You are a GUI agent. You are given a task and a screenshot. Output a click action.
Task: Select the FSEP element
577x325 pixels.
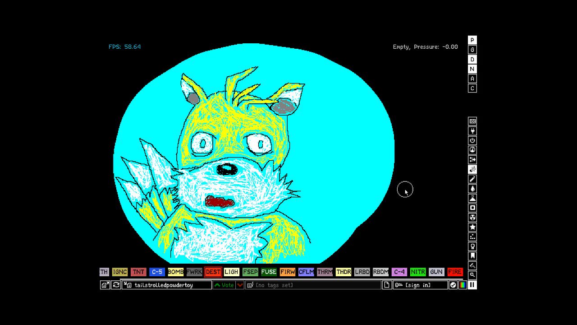pos(250,272)
